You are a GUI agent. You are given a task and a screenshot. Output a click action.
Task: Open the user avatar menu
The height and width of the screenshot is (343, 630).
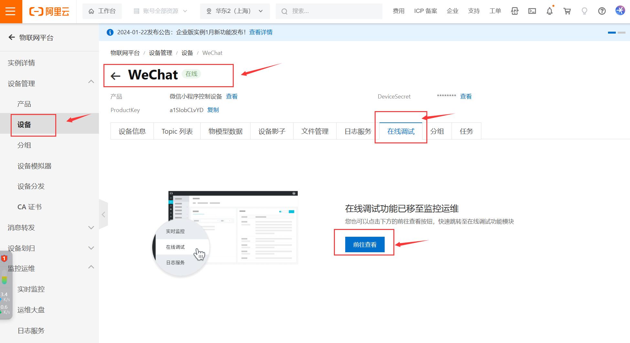[x=620, y=11]
